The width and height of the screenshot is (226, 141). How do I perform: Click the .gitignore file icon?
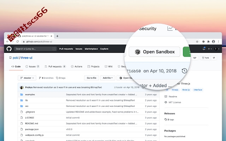click(22, 112)
